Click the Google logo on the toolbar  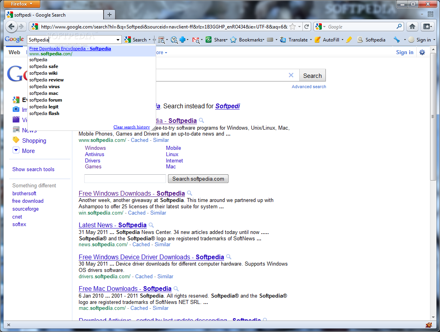point(14,39)
